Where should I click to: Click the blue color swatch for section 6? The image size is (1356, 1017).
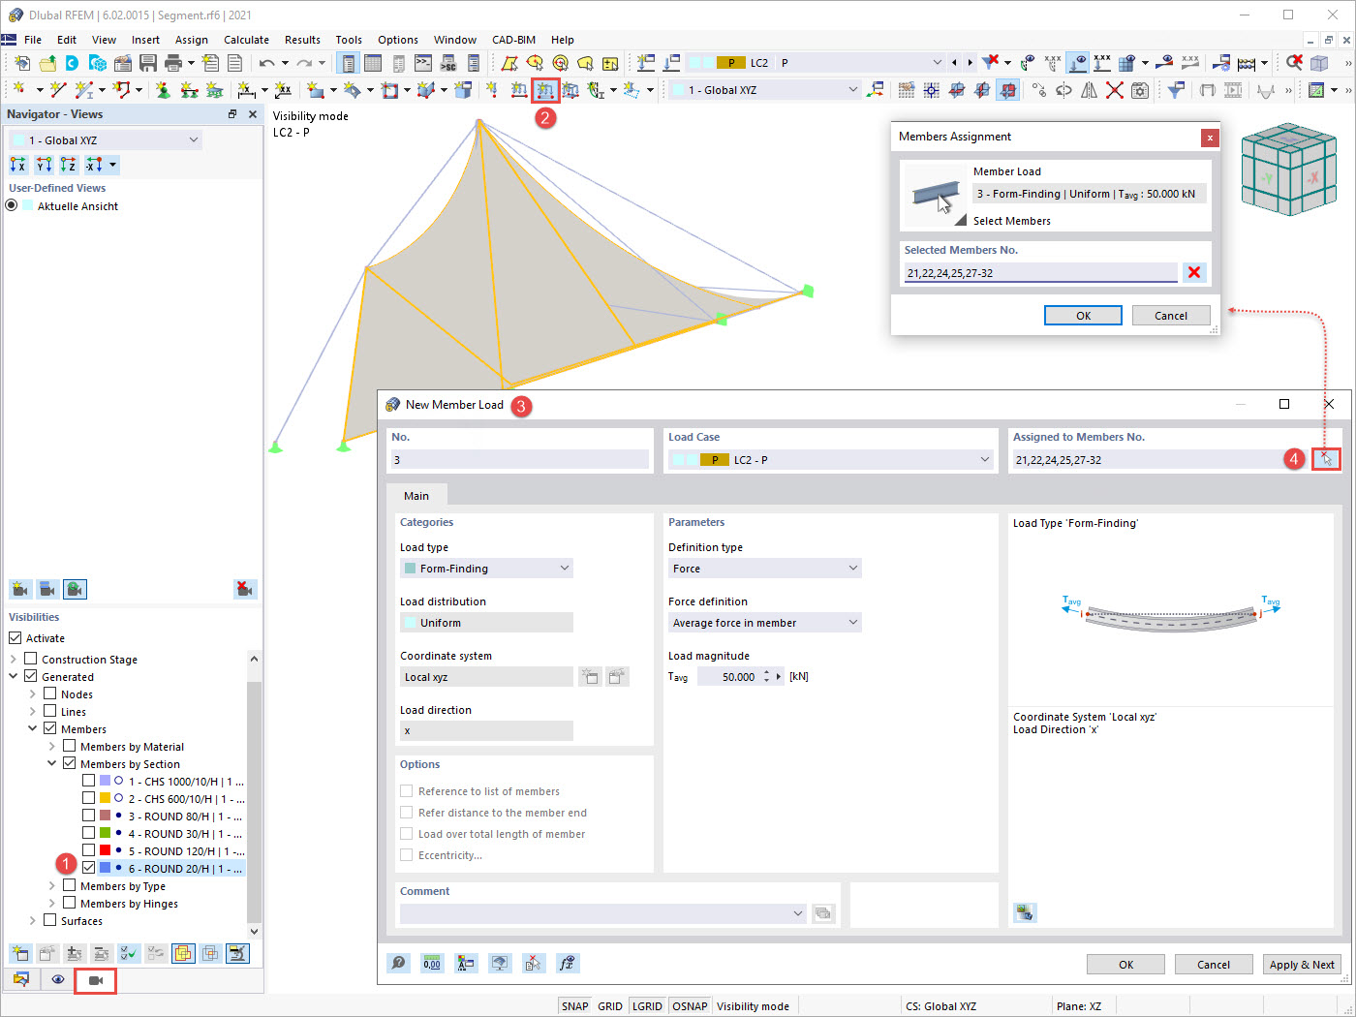(x=106, y=868)
